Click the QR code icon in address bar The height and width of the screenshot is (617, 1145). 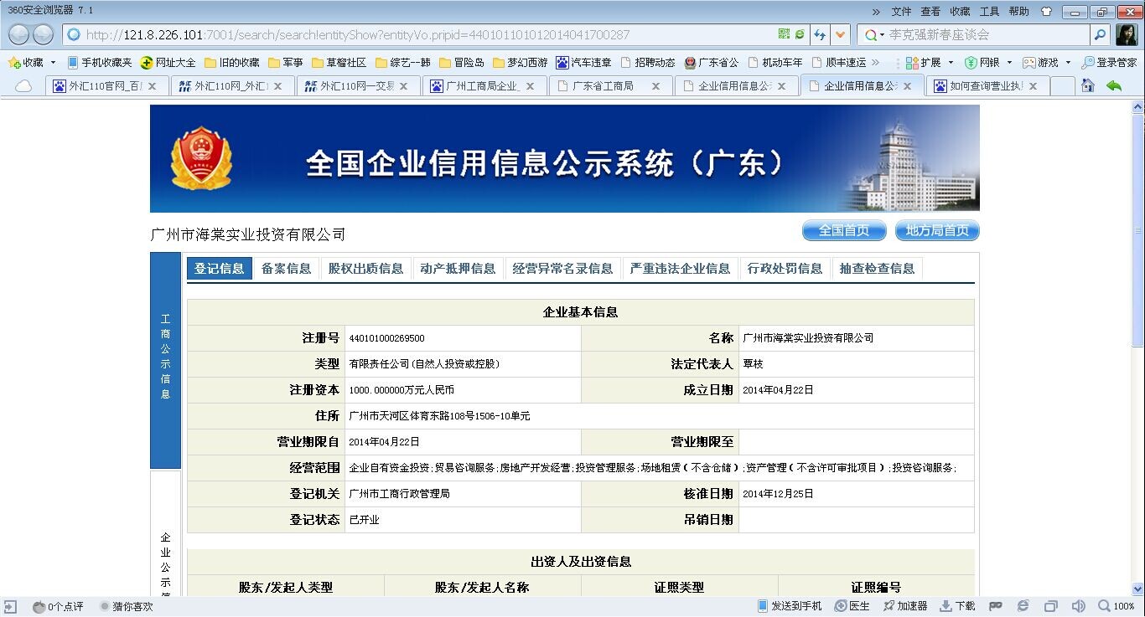(784, 34)
